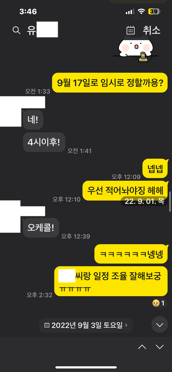Select the 오케콜! message bubble

(x=41, y=228)
